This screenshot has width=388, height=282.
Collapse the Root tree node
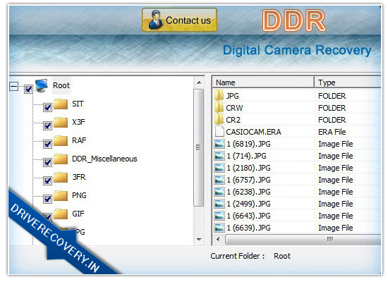13,86
